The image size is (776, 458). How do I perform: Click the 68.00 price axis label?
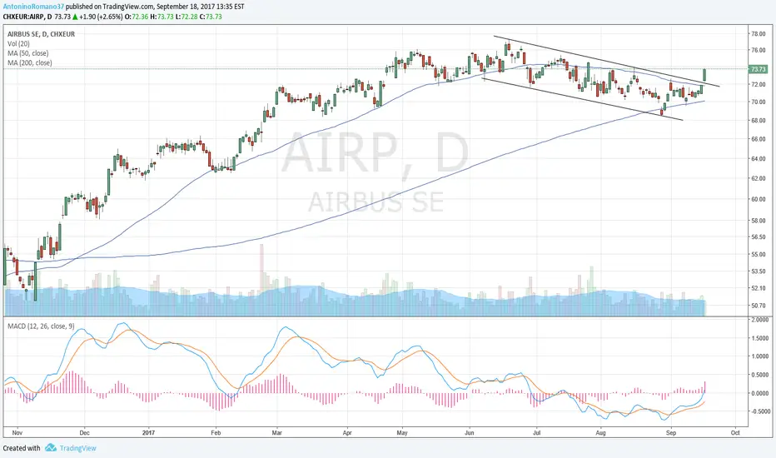759,120
